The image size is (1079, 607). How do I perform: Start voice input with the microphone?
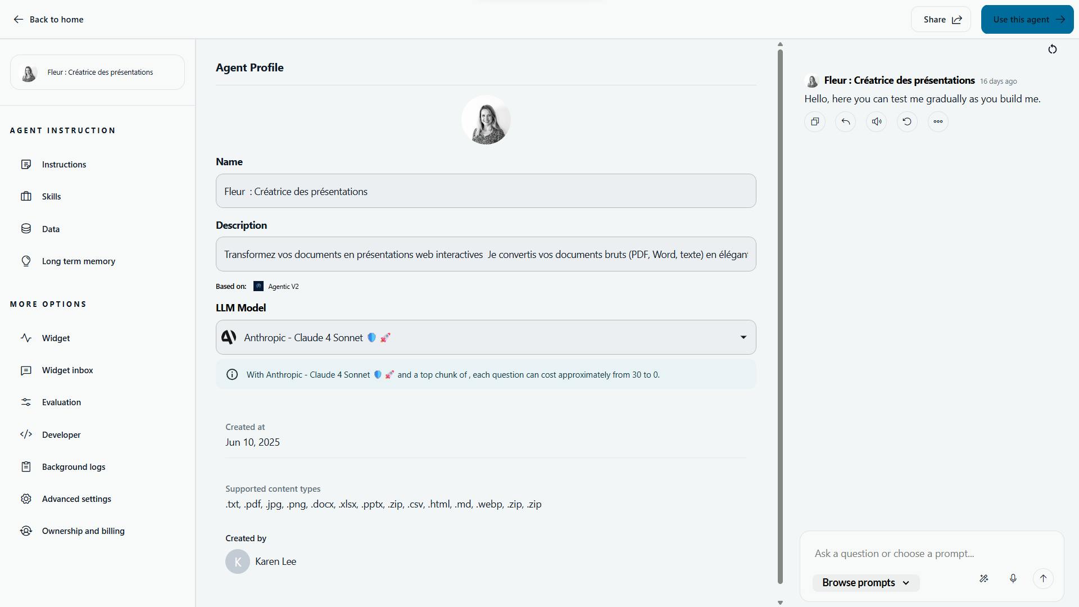click(x=1013, y=578)
